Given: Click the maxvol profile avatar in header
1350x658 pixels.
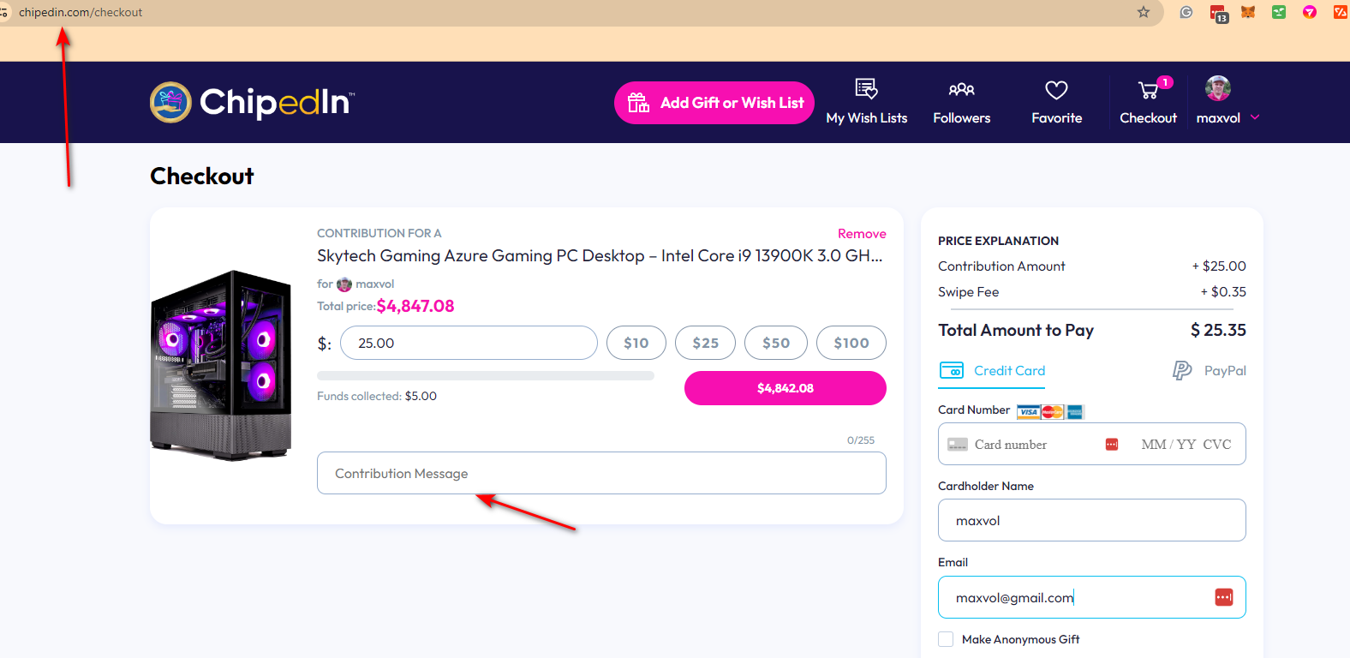Looking at the screenshot, I should click(1217, 88).
